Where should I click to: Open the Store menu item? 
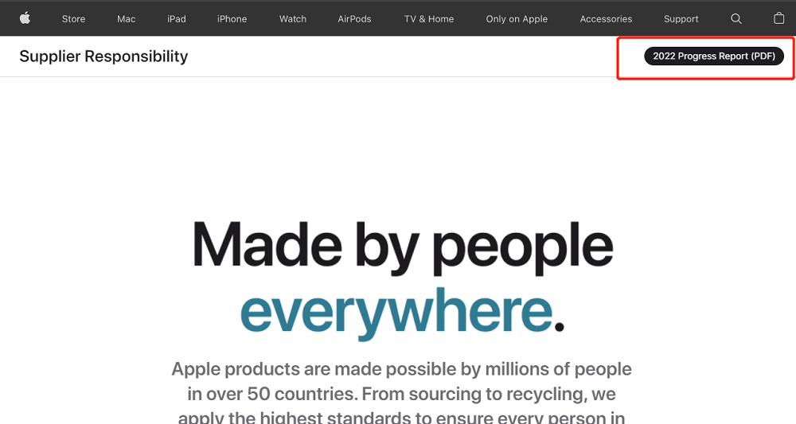click(73, 19)
